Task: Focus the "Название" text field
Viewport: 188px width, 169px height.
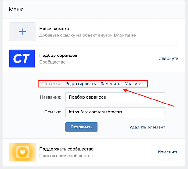Action: click(115, 97)
